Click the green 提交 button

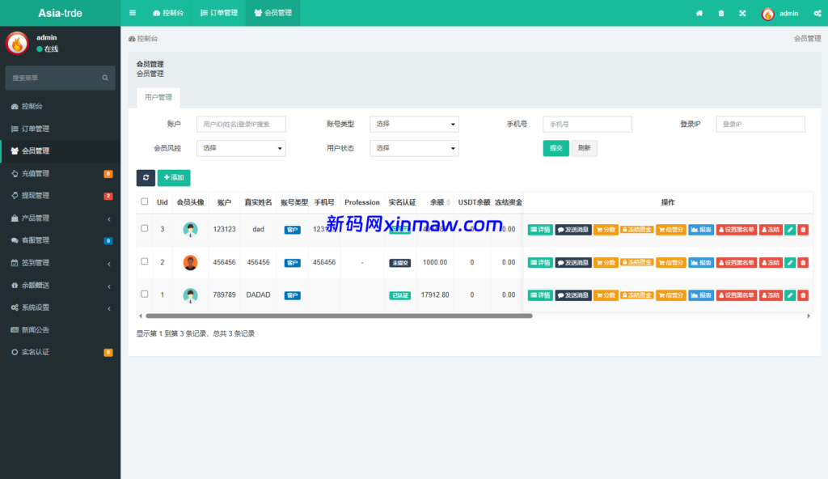556,148
